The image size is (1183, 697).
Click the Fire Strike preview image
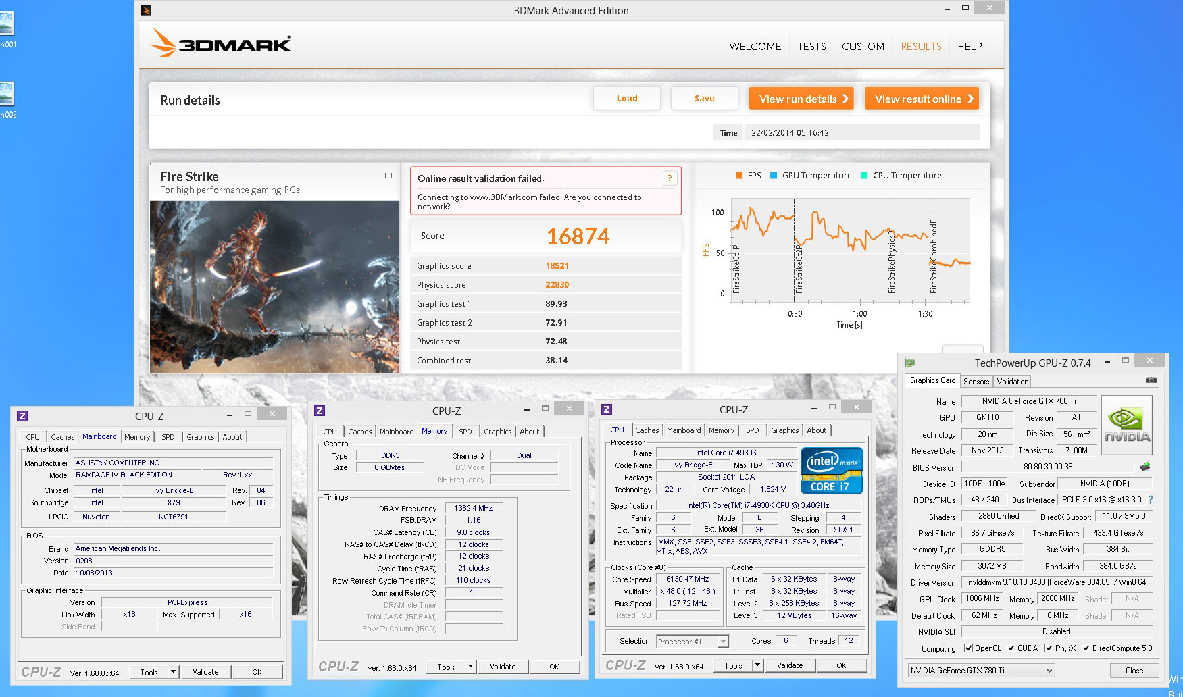pyautogui.click(x=274, y=286)
